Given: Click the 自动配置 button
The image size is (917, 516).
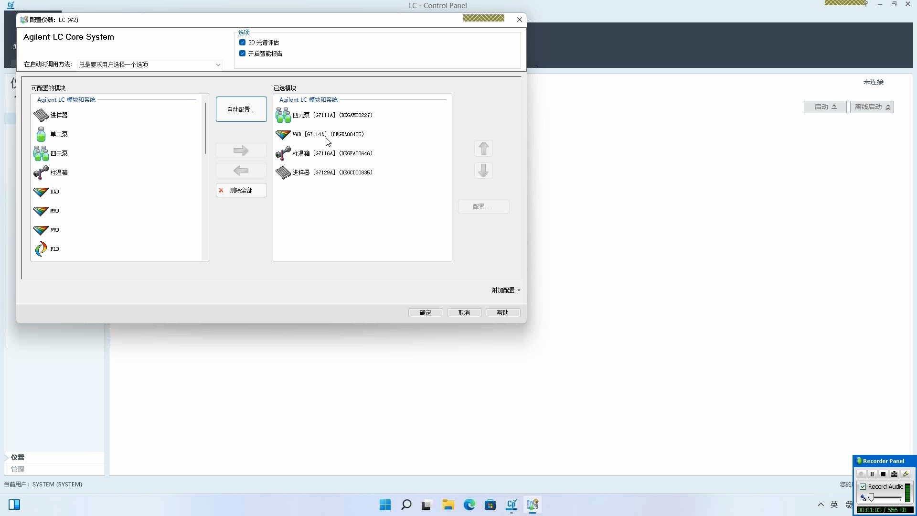Looking at the screenshot, I should coord(241,109).
